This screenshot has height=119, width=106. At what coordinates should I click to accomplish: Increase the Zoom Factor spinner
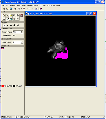pyautogui.click(x=22, y=42)
